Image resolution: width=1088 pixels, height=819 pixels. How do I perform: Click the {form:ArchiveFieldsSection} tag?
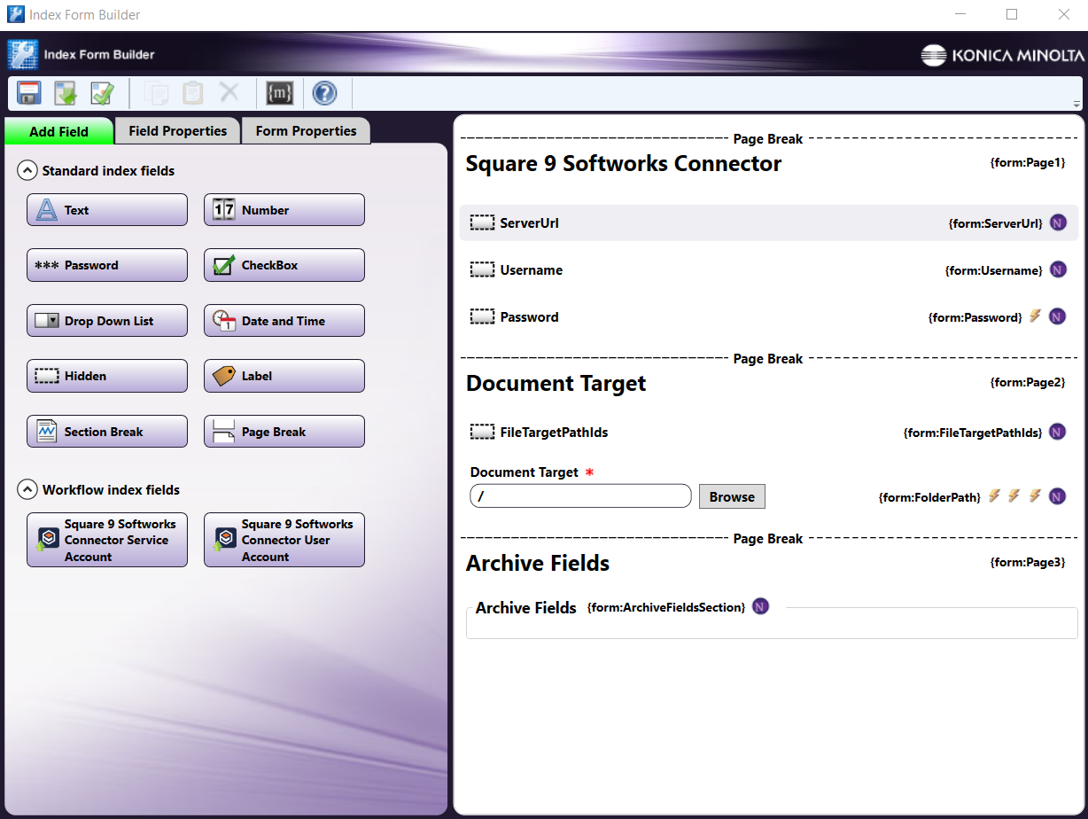666,607
